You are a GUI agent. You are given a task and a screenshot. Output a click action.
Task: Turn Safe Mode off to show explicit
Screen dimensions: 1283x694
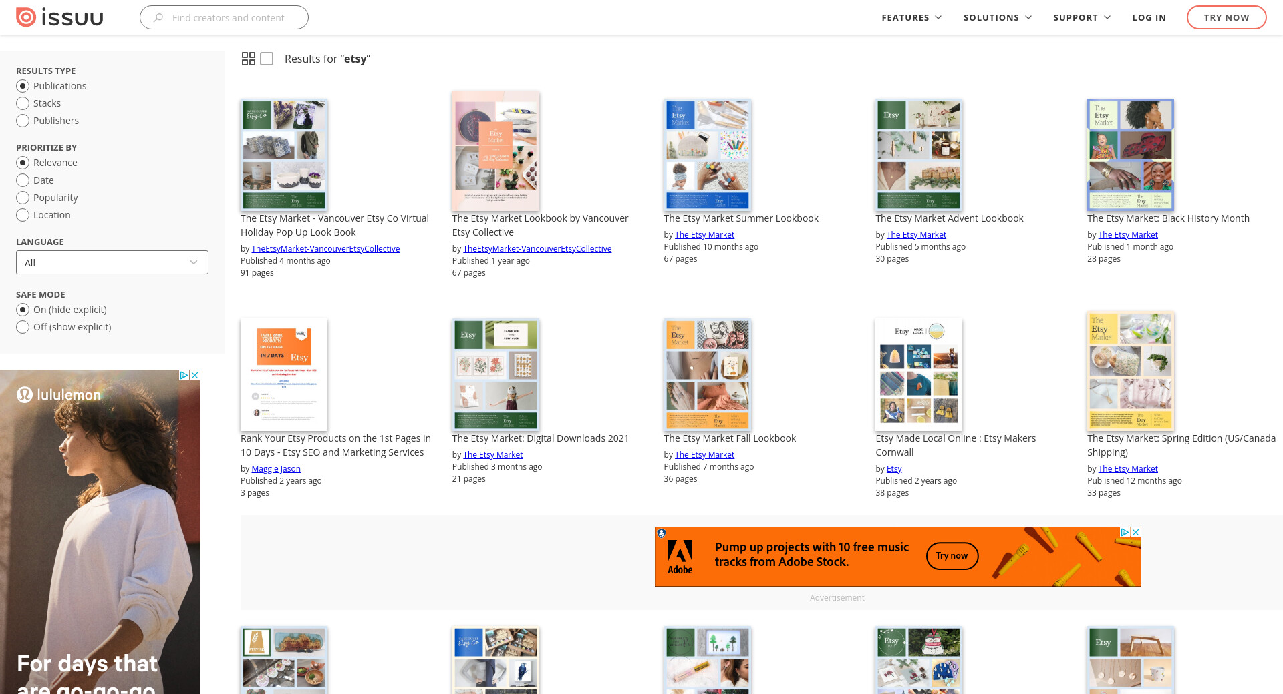tap(23, 327)
